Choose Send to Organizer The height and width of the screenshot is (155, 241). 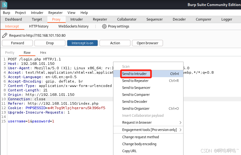tap(148, 108)
